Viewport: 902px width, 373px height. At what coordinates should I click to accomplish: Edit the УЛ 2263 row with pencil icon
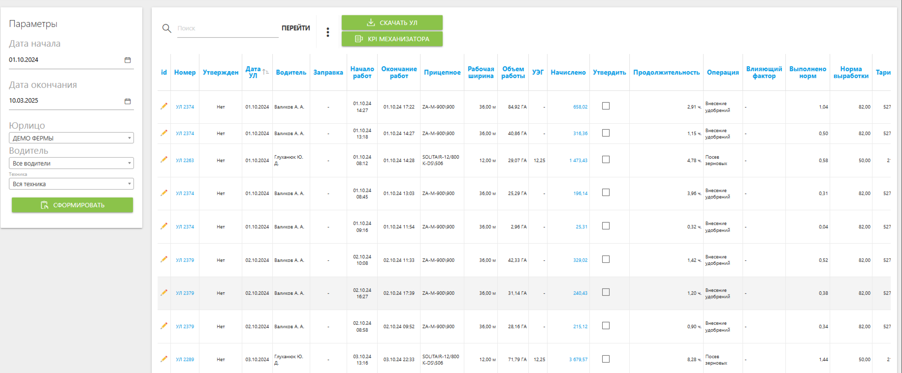tap(164, 160)
